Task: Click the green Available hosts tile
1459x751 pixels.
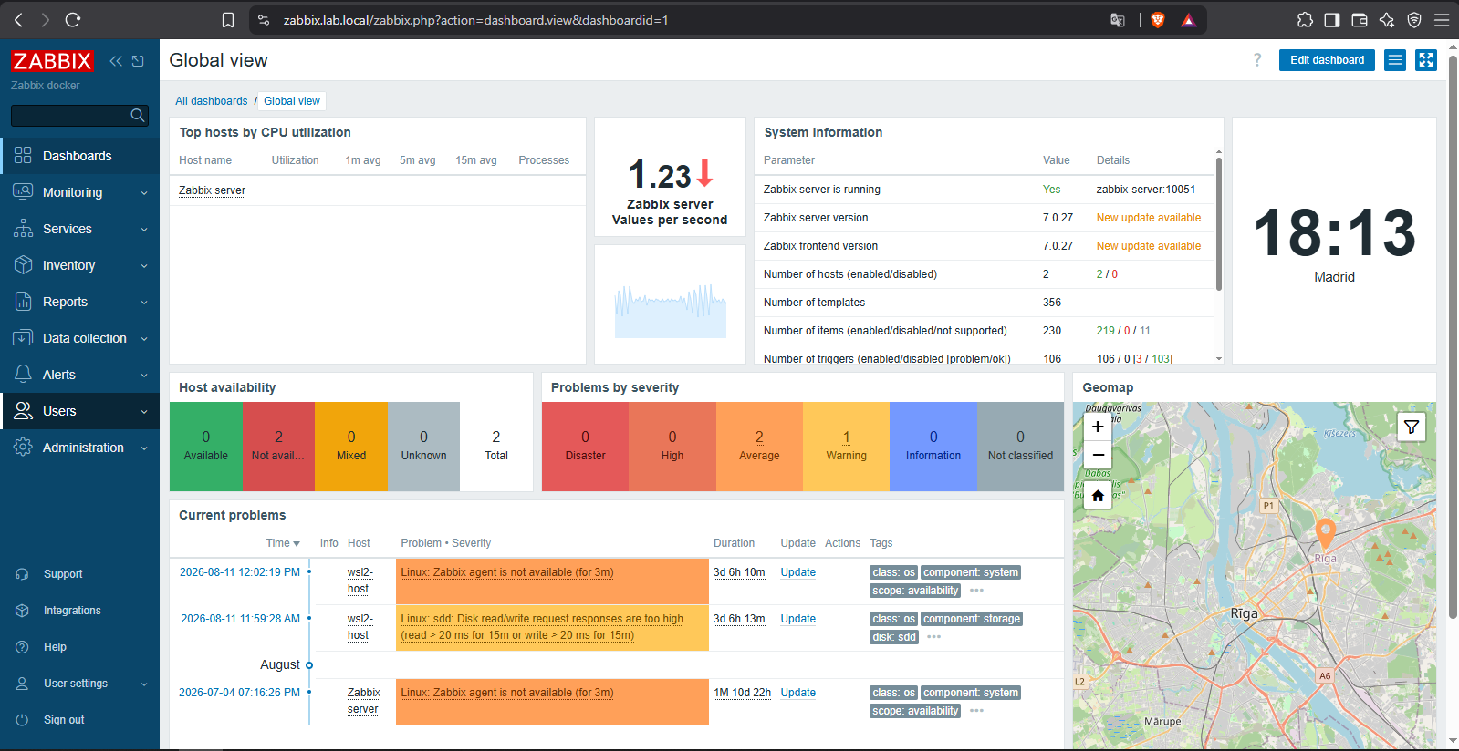Action: [206, 447]
